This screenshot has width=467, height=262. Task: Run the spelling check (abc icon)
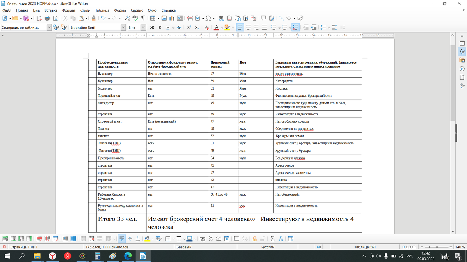click(x=135, y=18)
